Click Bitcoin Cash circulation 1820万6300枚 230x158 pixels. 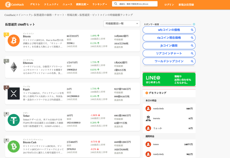tap(121, 149)
